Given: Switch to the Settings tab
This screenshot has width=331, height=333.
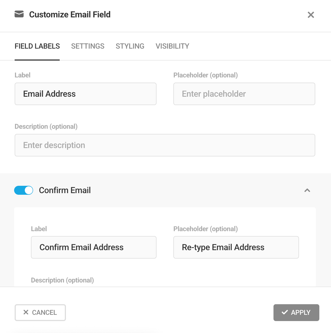Looking at the screenshot, I should tap(88, 46).
